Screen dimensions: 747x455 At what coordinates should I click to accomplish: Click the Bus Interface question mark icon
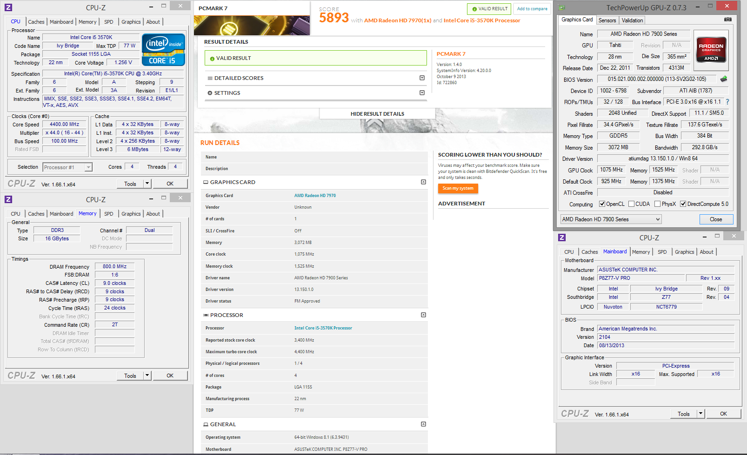click(727, 102)
